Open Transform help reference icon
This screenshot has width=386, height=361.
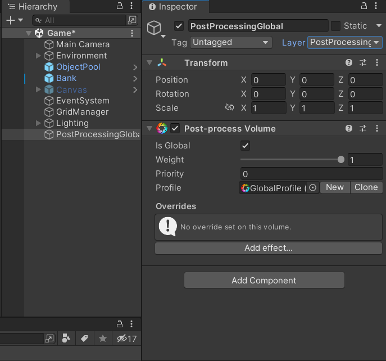[348, 62]
